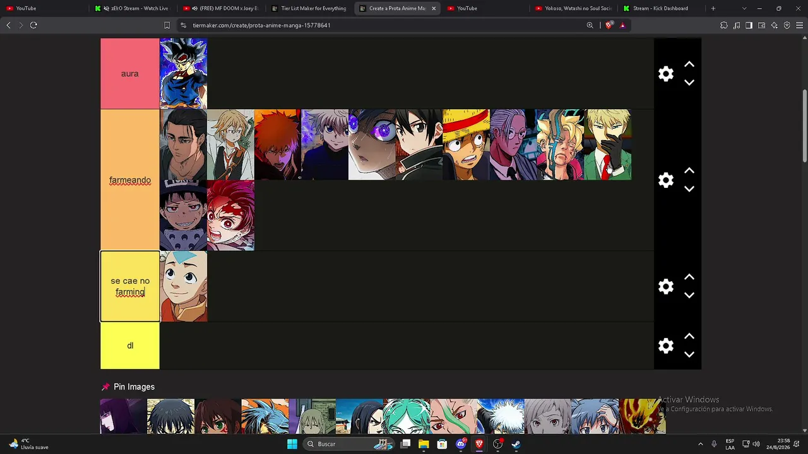
Task: Select the orange spiky-haired Ichigo image
Action: pos(278,145)
